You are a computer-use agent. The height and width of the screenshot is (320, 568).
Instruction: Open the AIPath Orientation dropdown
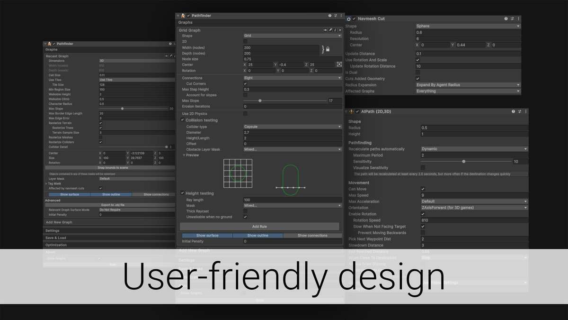click(474, 208)
